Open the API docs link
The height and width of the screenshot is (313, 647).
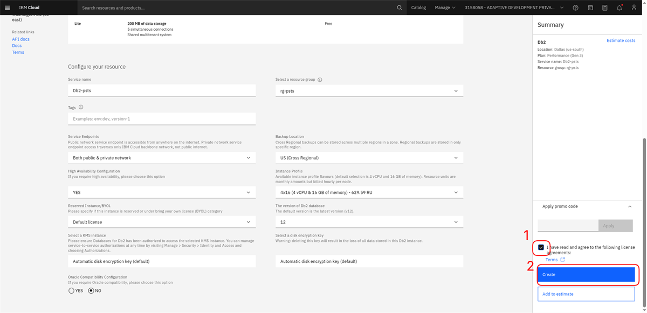[20, 39]
